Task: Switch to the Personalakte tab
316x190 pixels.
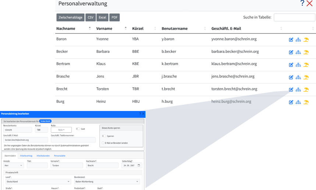Action: pos(60,155)
